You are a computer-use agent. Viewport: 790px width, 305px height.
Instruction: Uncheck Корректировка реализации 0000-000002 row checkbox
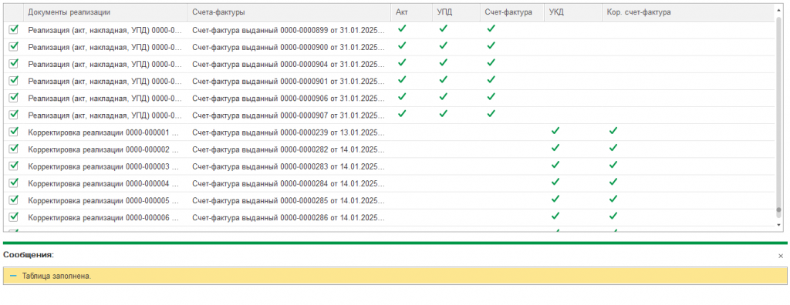[x=14, y=149]
